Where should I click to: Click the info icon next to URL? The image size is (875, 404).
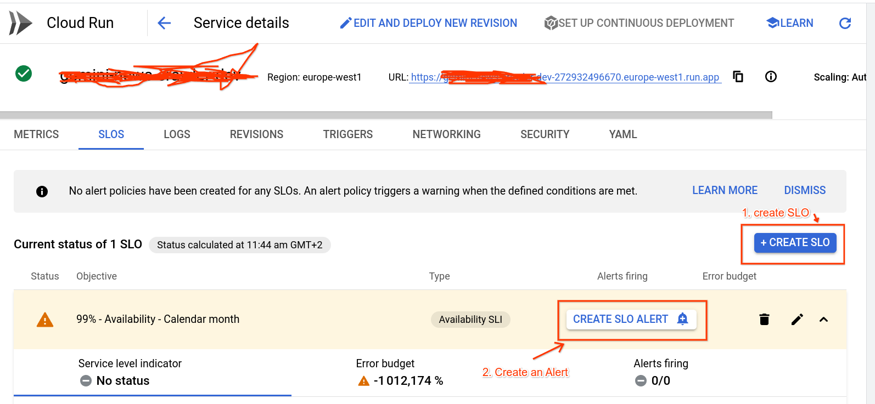(771, 77)
